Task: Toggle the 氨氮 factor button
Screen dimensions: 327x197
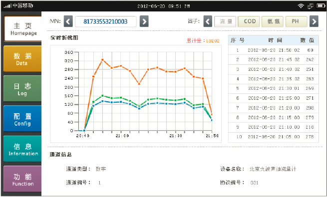Action: click(273, 21)
